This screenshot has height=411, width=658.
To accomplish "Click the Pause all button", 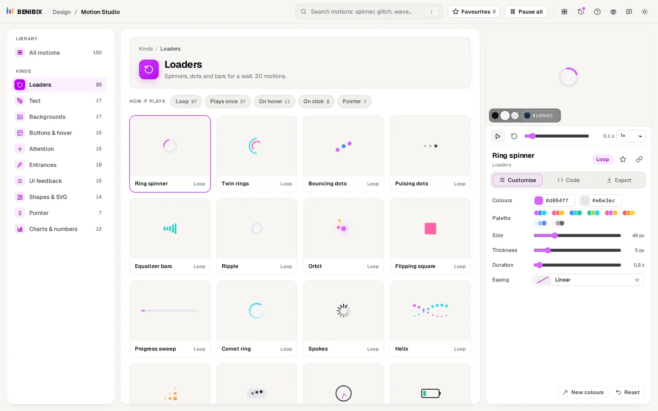I will 526,12.
